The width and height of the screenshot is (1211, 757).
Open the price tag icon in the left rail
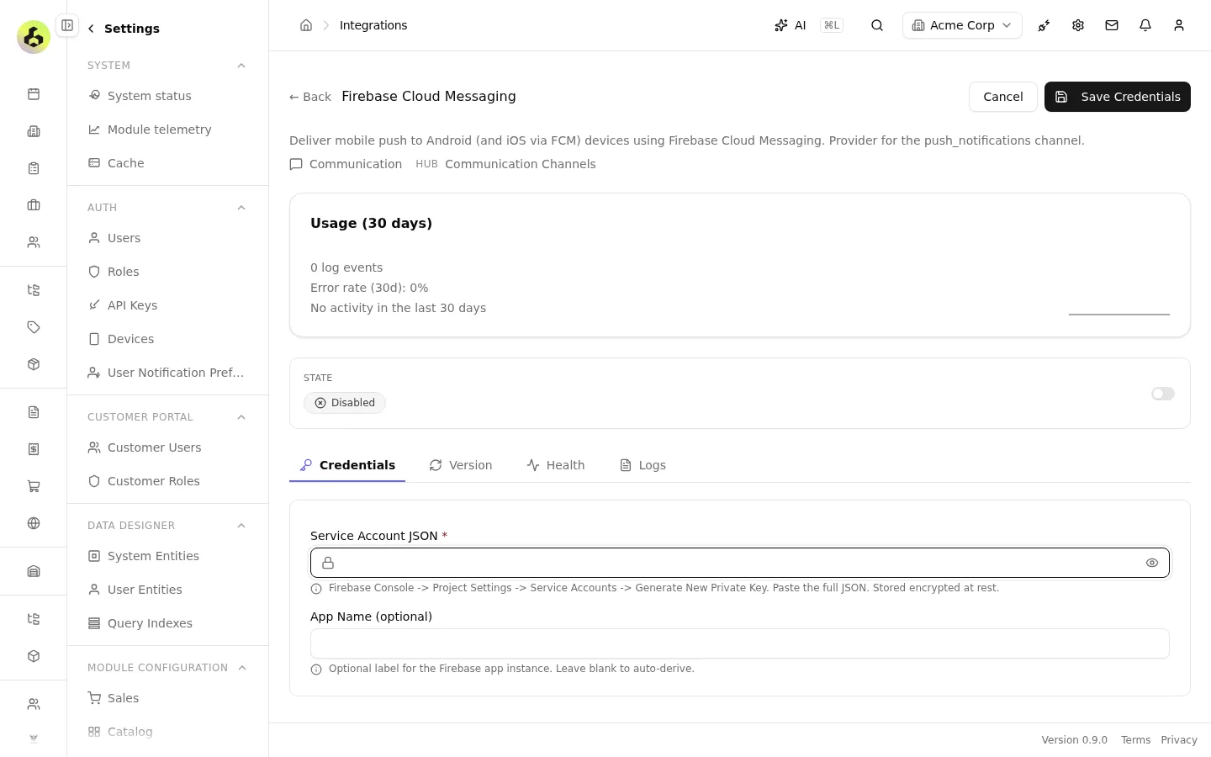(34, 327)
